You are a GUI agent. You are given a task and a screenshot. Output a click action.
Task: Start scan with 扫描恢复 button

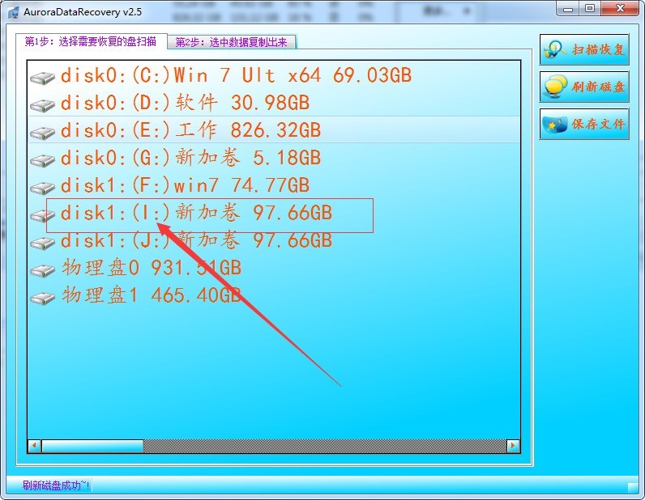(x=584, y=49)
